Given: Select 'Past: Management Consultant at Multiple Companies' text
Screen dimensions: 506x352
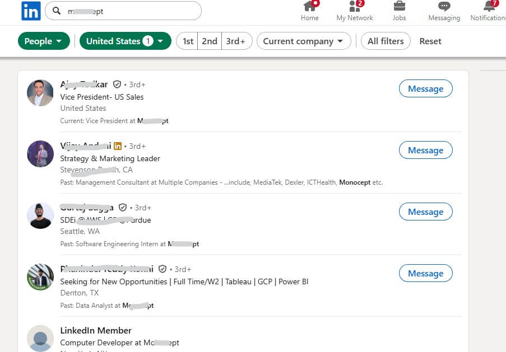Looking at the screenshot, I should 139,182.
